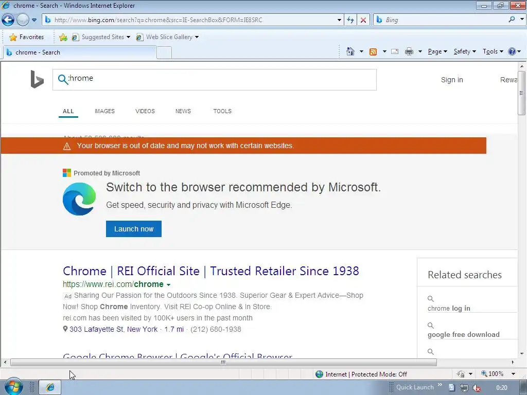
Task: Open the recent pages dropdown arrow
Action: [34, 20]
